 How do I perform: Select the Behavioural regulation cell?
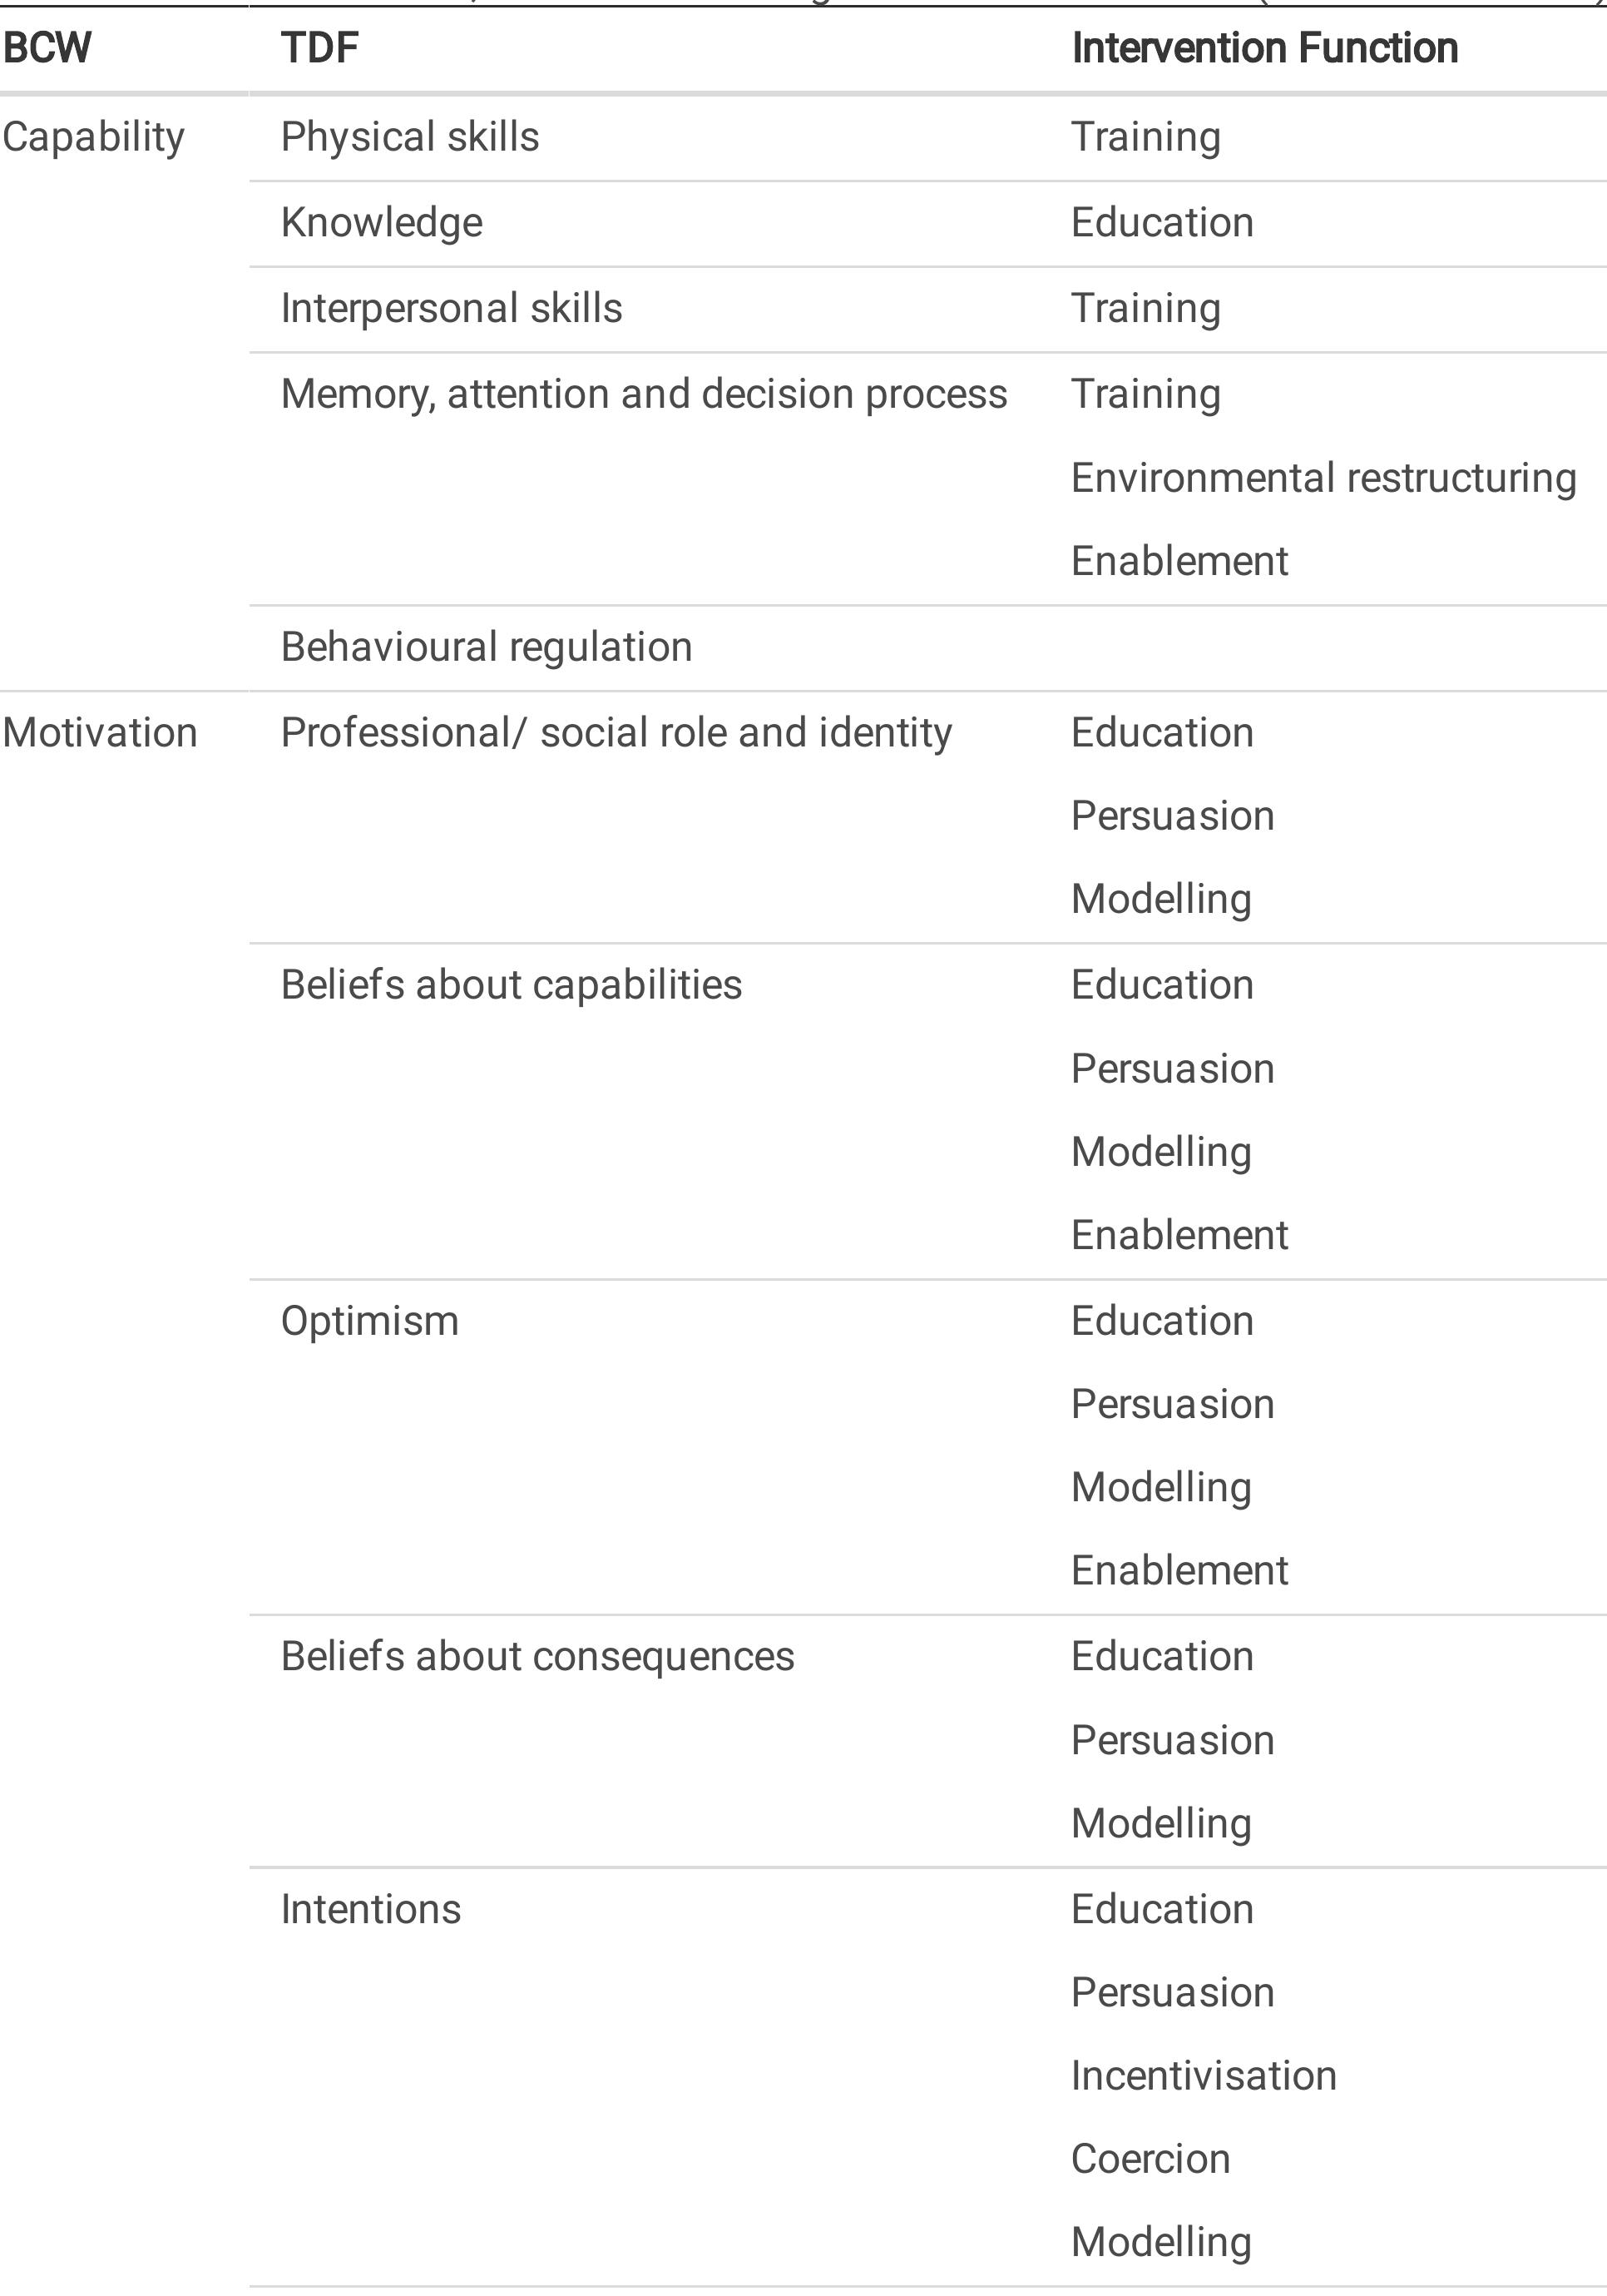coord(486,647)
